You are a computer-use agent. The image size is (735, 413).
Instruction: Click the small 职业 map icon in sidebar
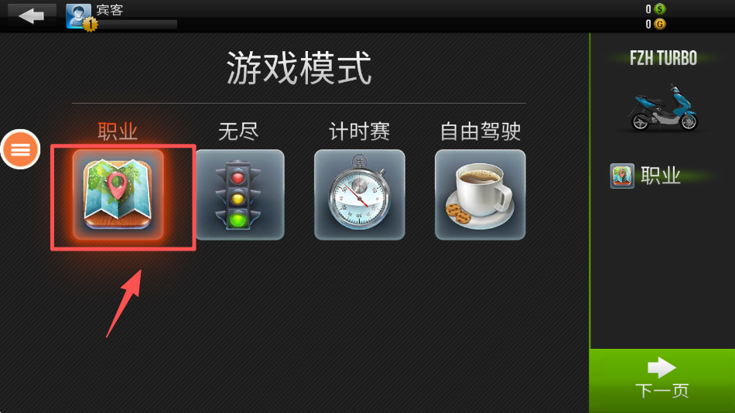coord(622,176)
